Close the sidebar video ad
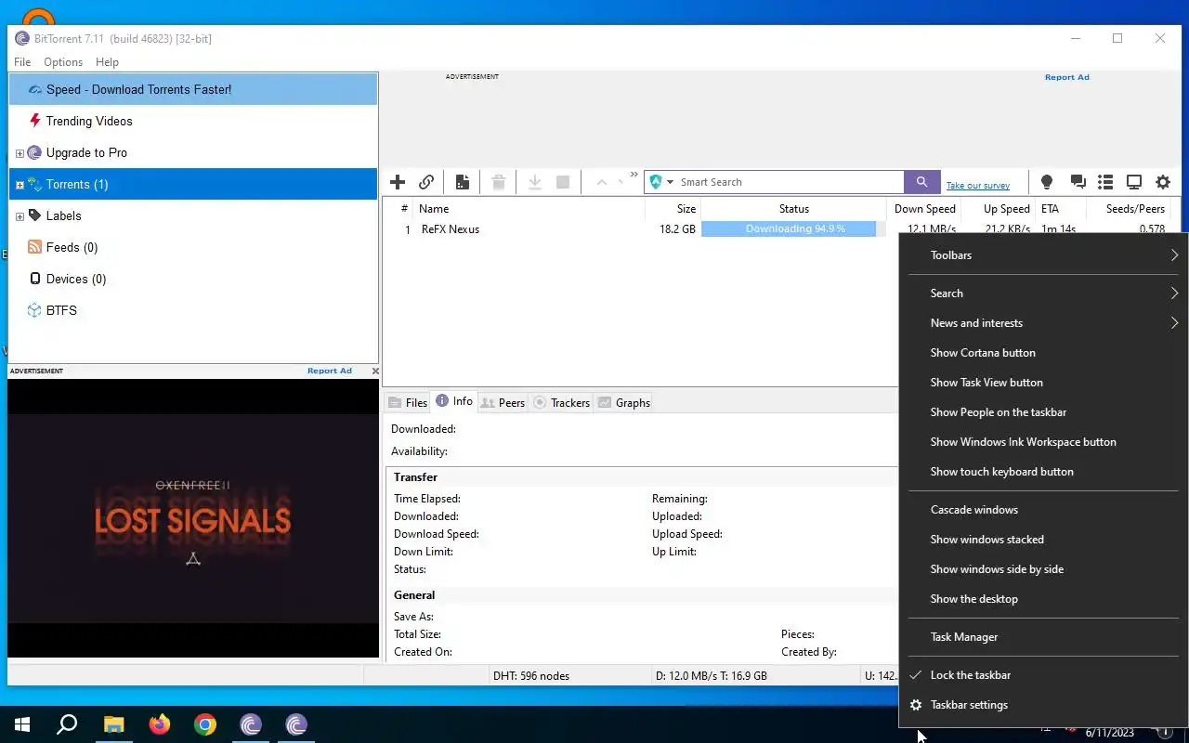Viewport: 1189px width, 743px height. click(x=375, y=371)
